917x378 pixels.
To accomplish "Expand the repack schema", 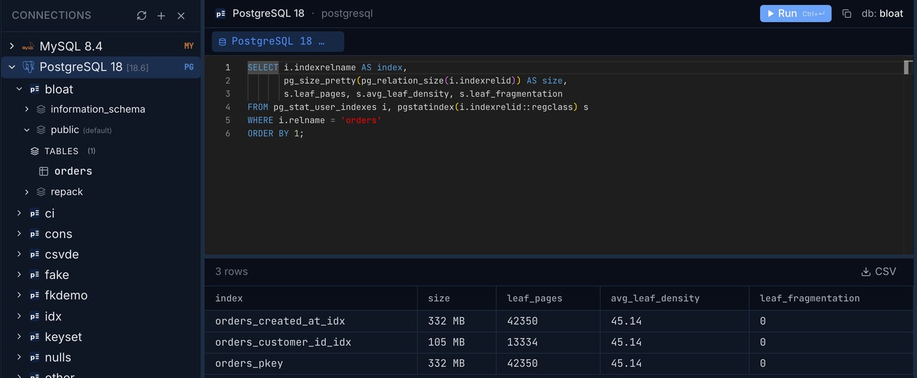I will [x=27, y=192].
